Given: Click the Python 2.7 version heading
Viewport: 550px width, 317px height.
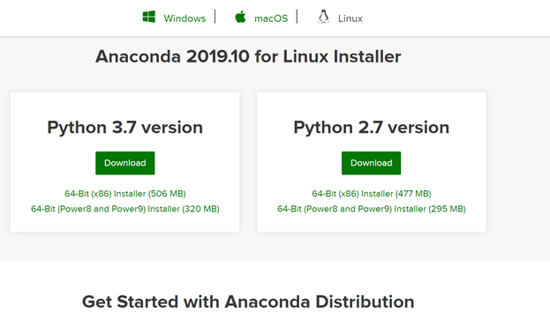Looking at the screenshot, I should coord(371,128).
